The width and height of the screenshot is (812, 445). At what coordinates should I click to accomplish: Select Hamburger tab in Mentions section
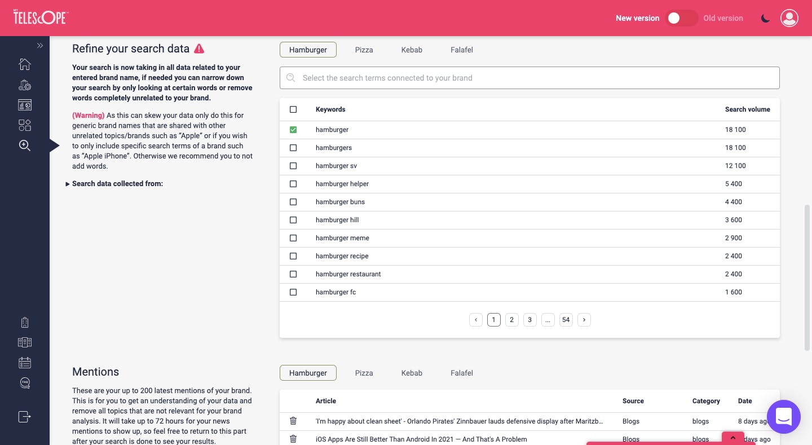[x=308, y=373]
